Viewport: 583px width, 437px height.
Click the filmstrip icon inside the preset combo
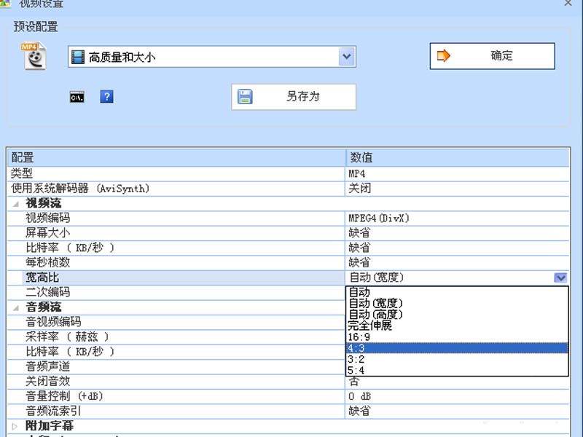(x=78, y=55)
